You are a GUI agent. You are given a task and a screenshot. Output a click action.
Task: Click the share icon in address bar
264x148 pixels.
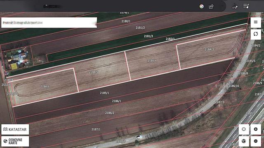coord(211,7)
